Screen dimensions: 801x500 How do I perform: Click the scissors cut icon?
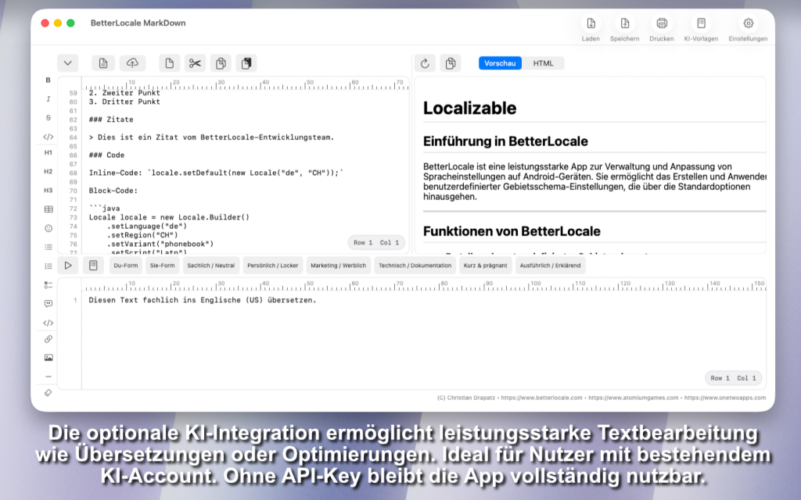coord(195,63)
